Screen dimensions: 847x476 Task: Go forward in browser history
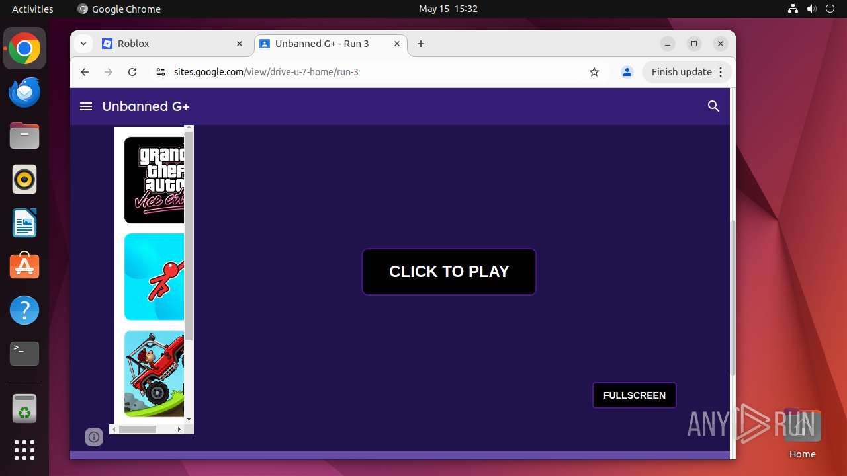pyautogui.click(x=109, y=72)
